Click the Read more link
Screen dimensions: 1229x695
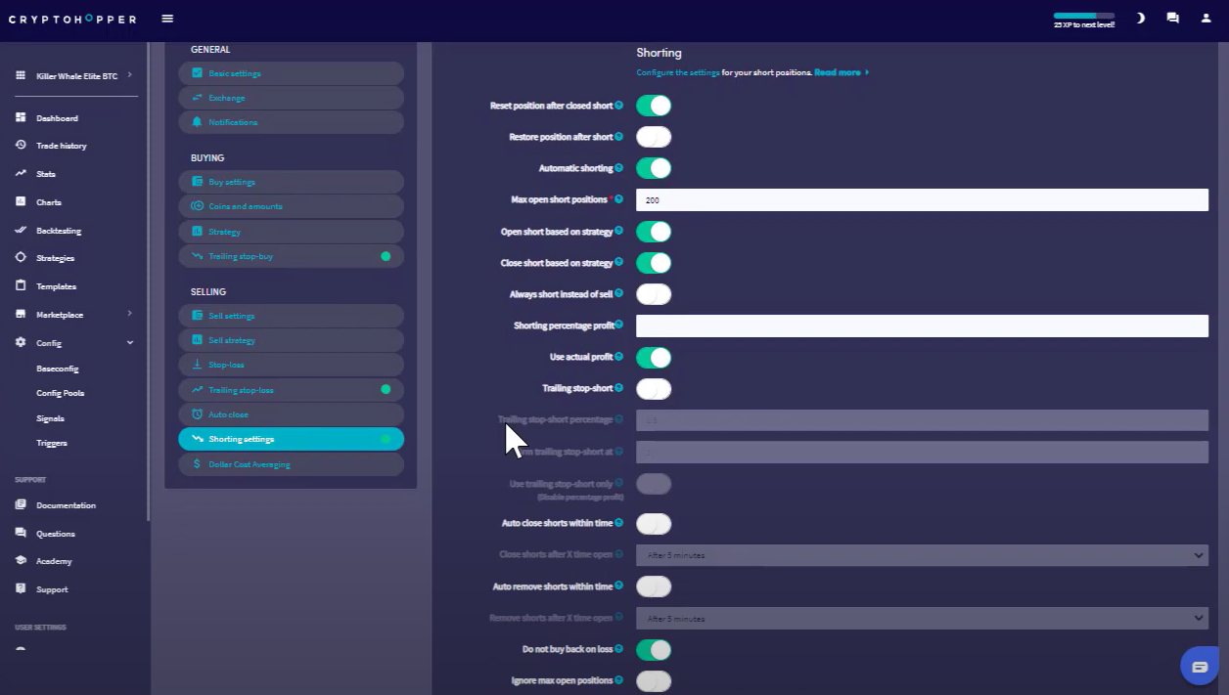tap(839, 72)
